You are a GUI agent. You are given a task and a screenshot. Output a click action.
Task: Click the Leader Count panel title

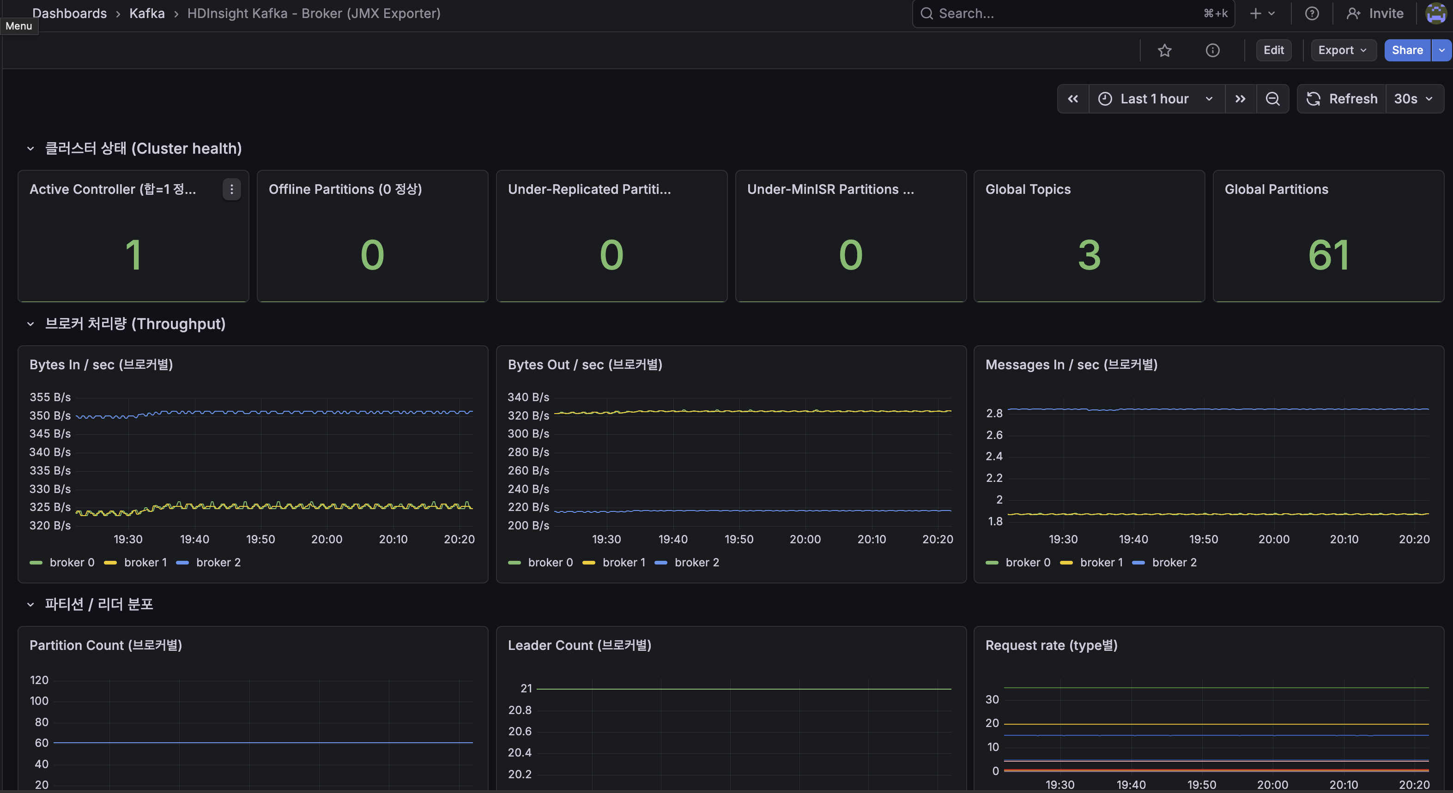(x=580, y=645)
